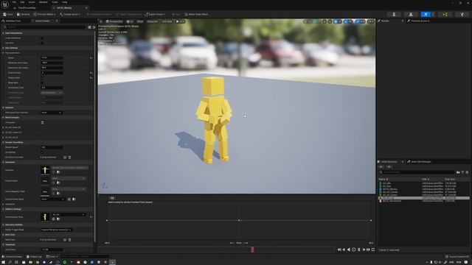The height and width of the screenshot is (265, 472).
Task: Collapse the Blend Samples section
Action: coord(3,118)
